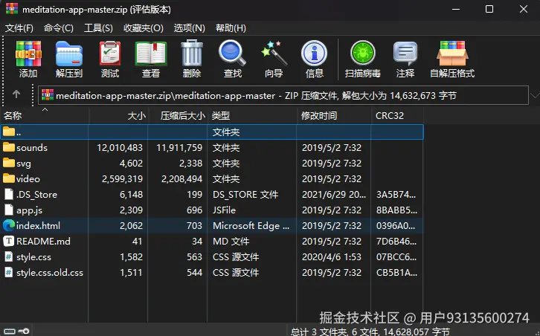
Task: Minimize the WinRAR window
Action: pos(456,10)
